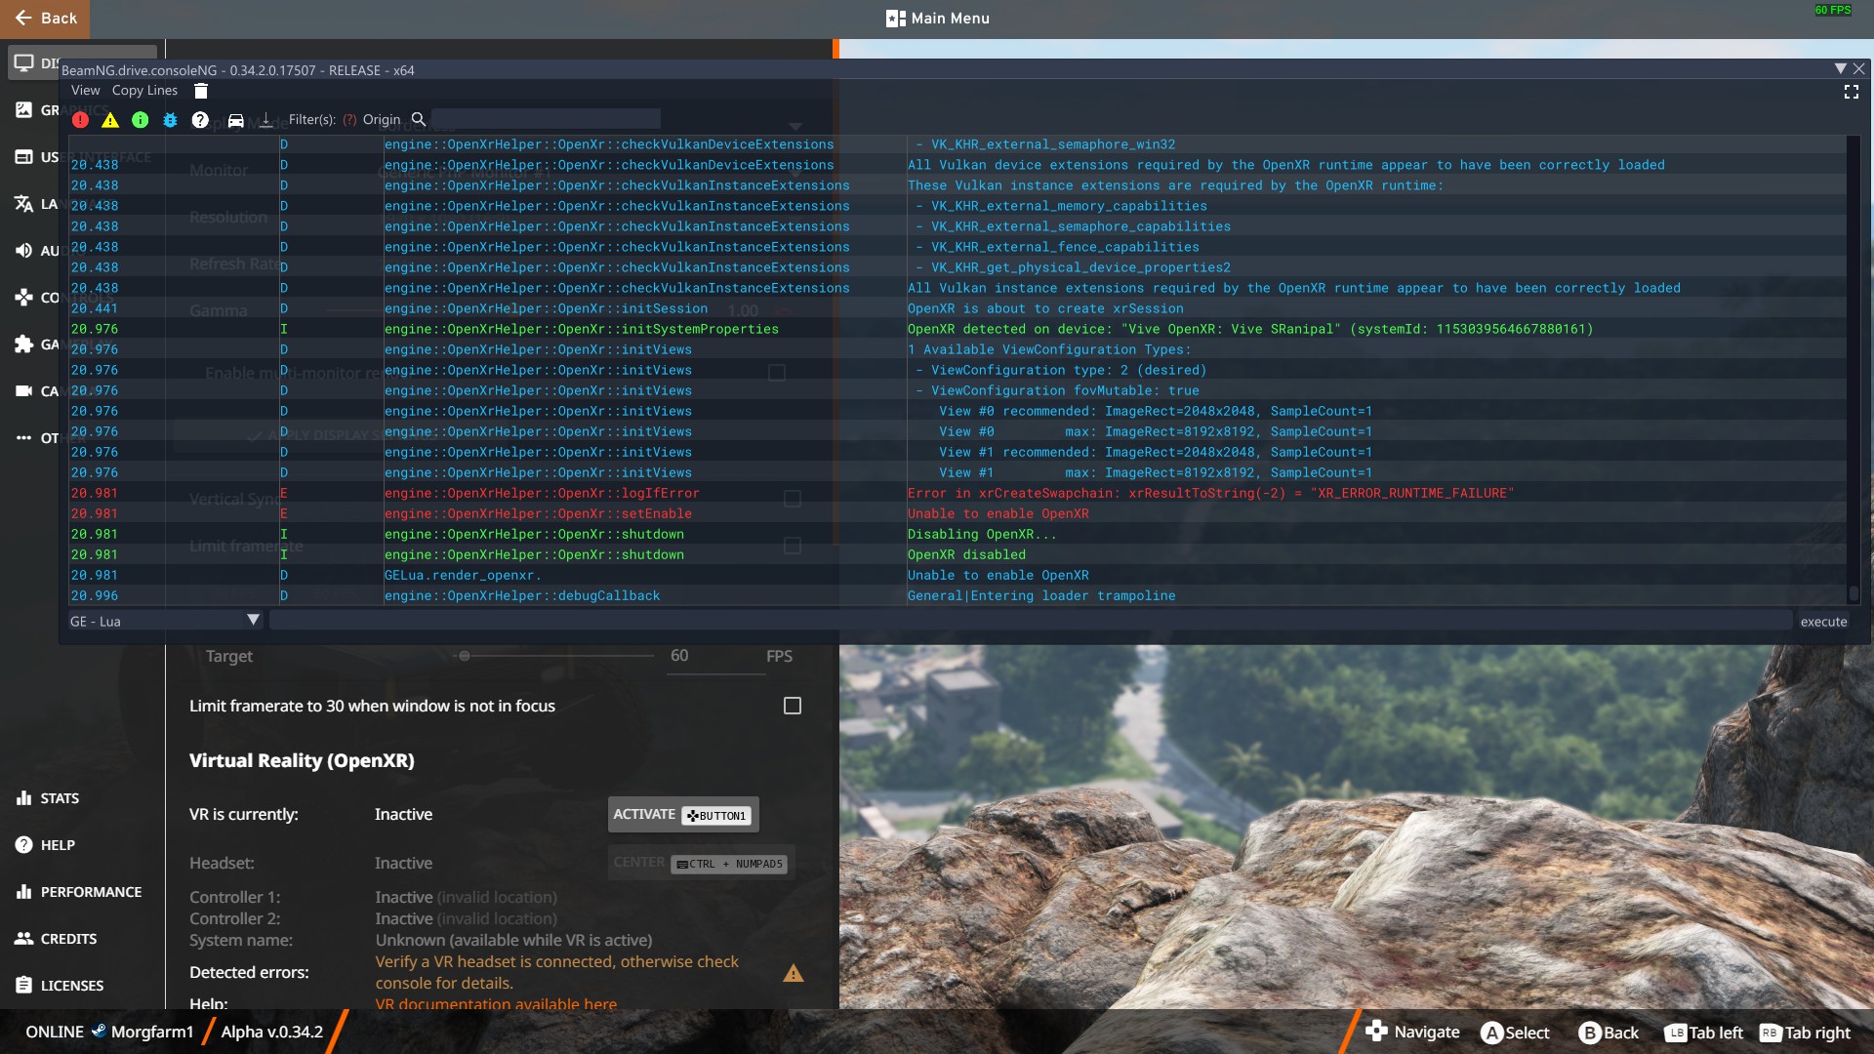Click the execute button

(1823, 622)
